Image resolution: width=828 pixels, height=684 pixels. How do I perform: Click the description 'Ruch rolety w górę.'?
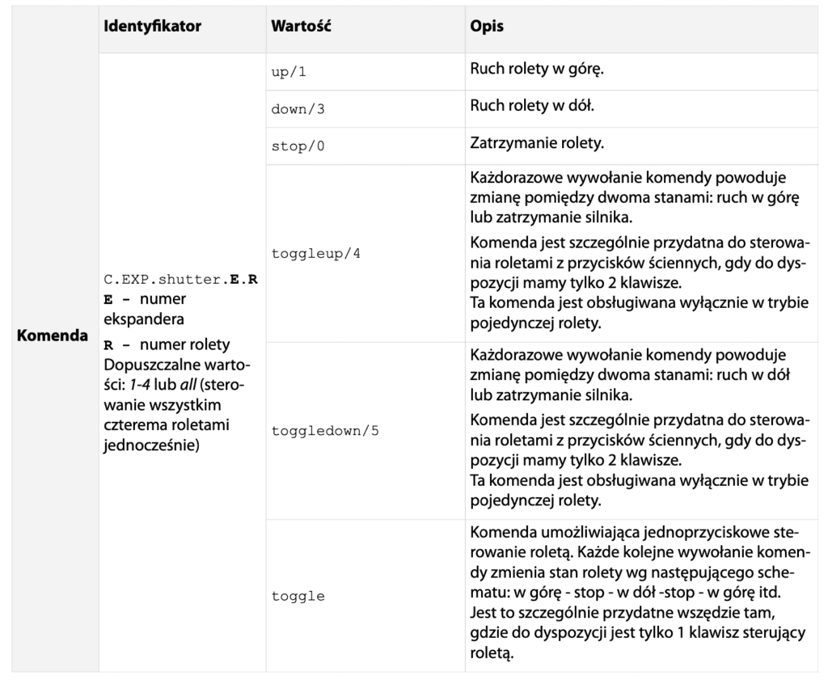click(538, 70)
